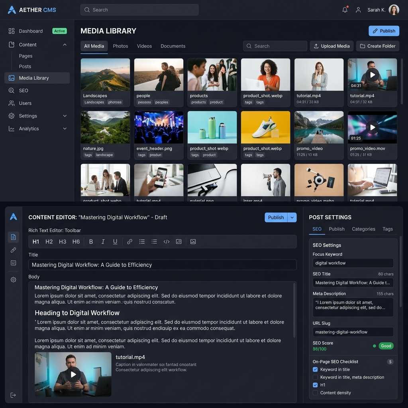The image size is (408, 408).
Task: Insert numbered list icon beside code icon
Action: coord(154,242)
